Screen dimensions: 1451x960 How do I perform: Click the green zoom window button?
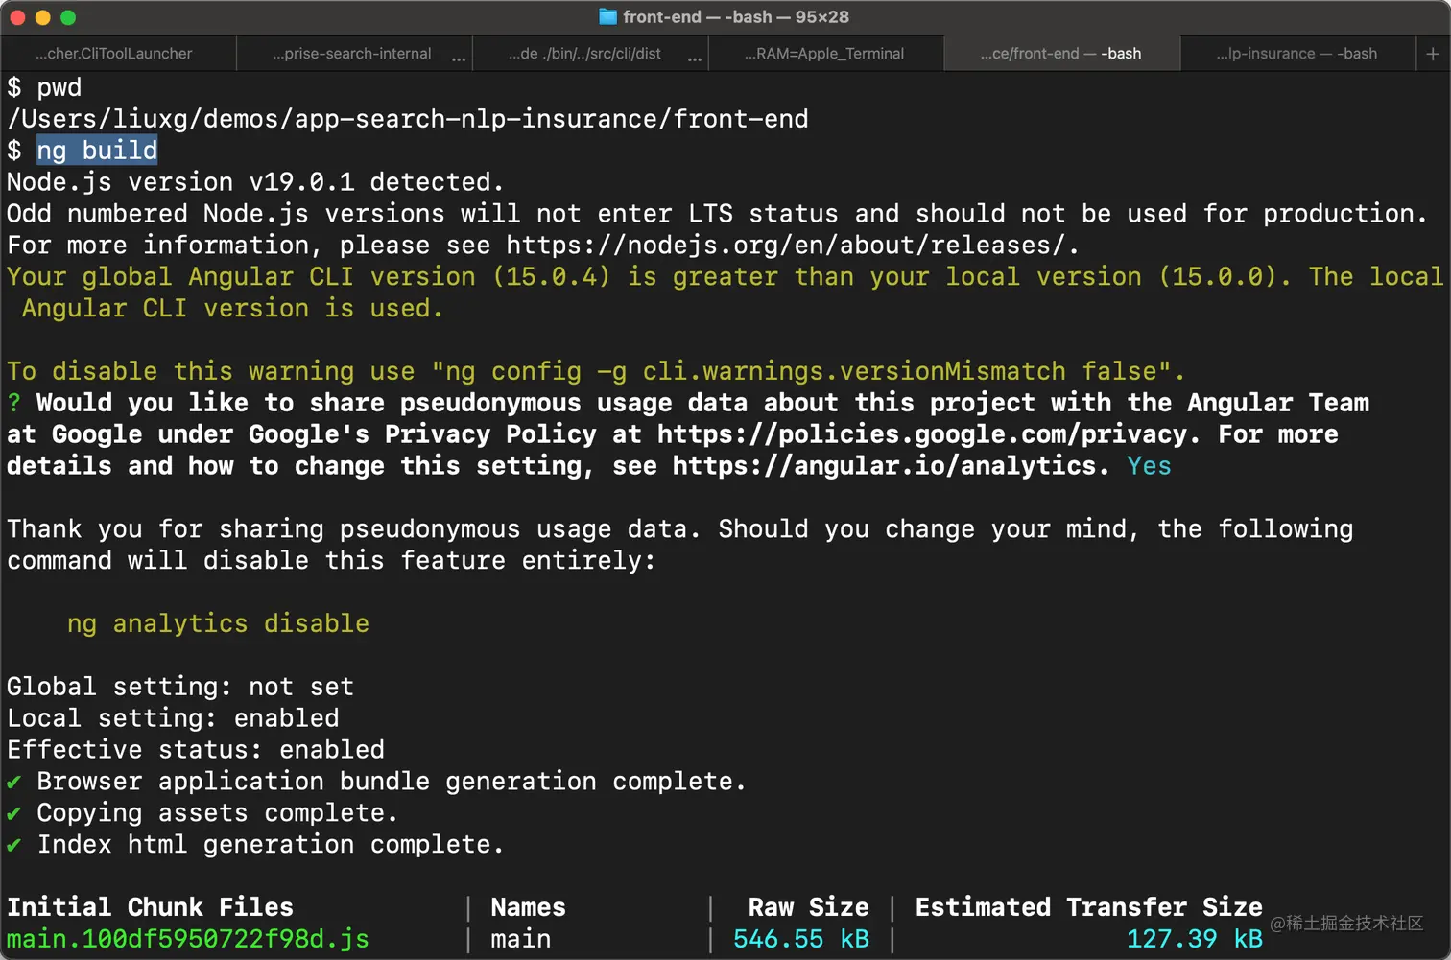(x=67, y=17)
